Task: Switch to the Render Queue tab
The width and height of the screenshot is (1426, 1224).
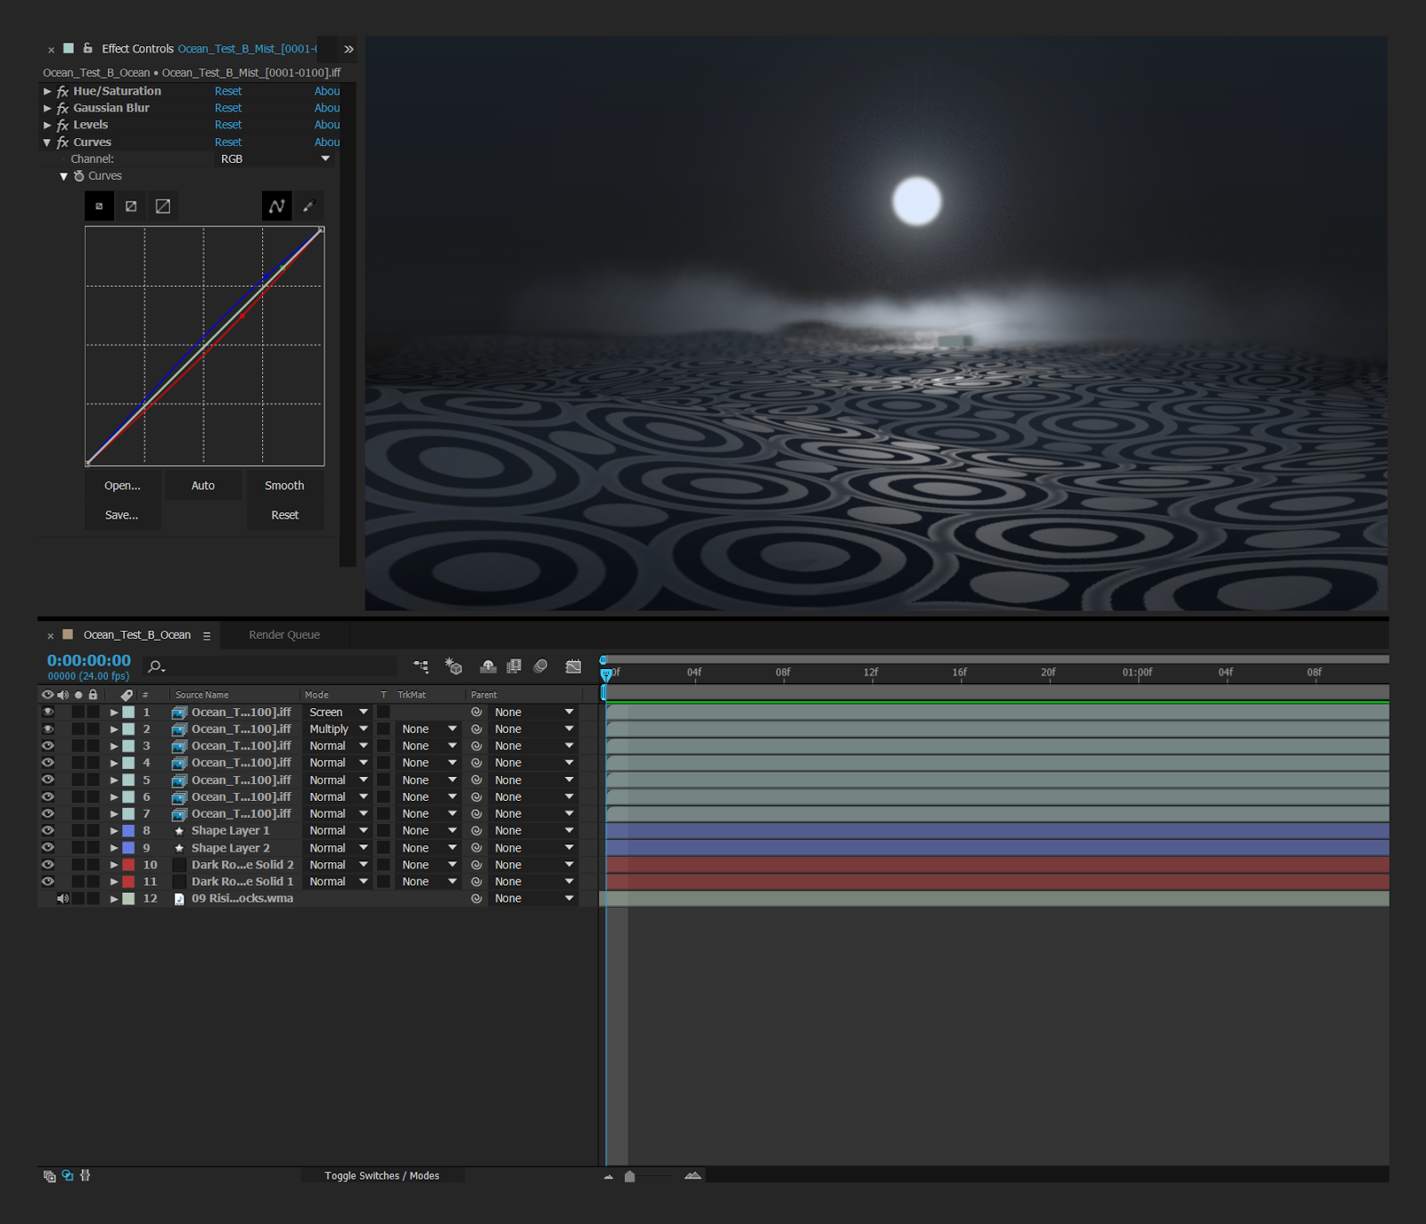Action: click(x=283, y=634)
